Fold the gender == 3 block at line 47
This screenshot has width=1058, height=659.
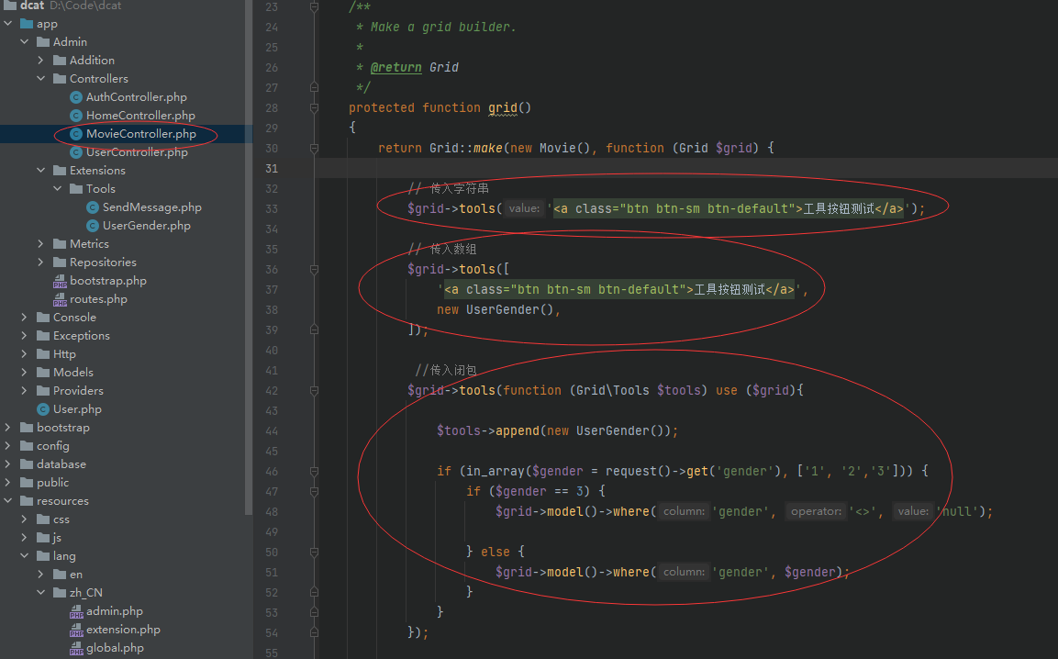(315, 492)
